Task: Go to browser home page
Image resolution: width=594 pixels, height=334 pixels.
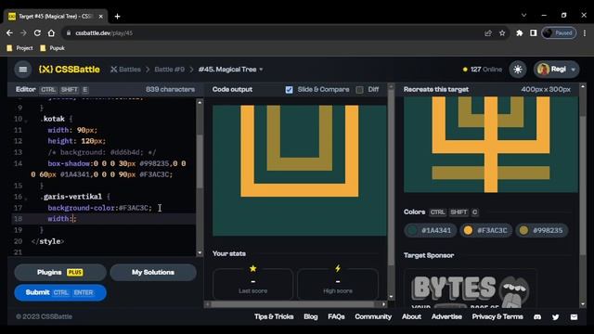Action: pos(51,33)
